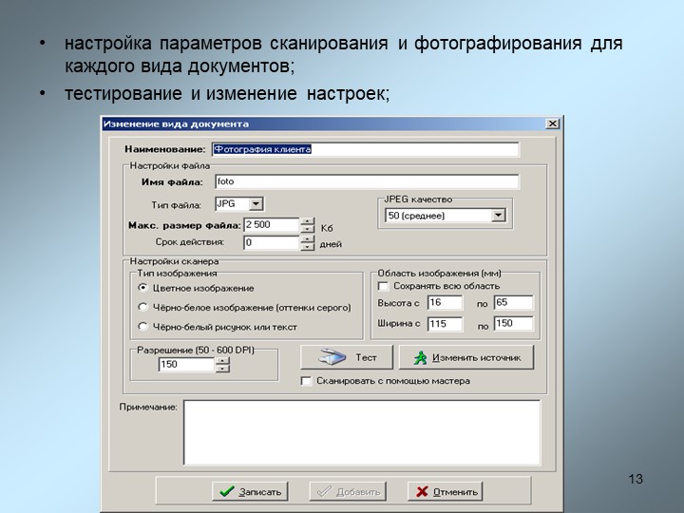Increase Макс. размер файла with up arrow
Viewport: 684px width, 513px height.
click(x=308, y=221)
